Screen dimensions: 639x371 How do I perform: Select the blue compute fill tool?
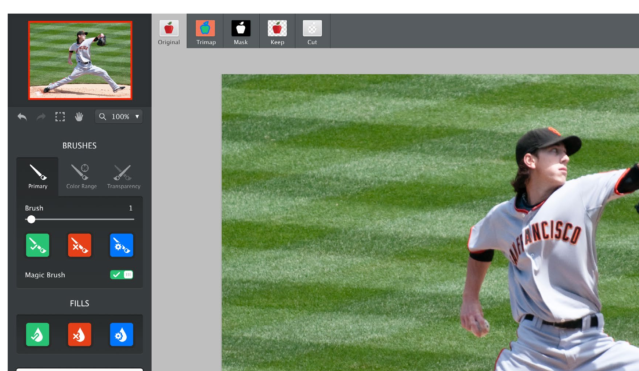(x=122, y=334)
